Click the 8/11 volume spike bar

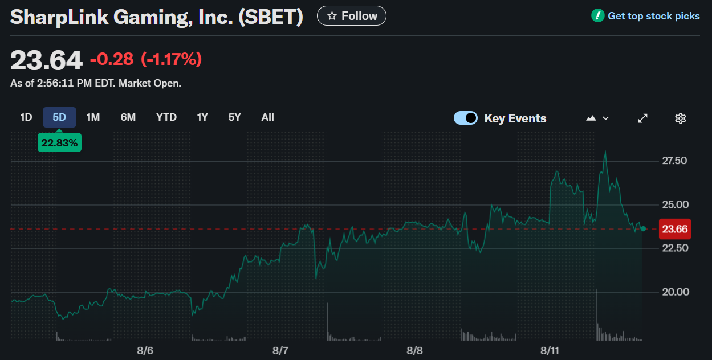click(x=597, y=315)
